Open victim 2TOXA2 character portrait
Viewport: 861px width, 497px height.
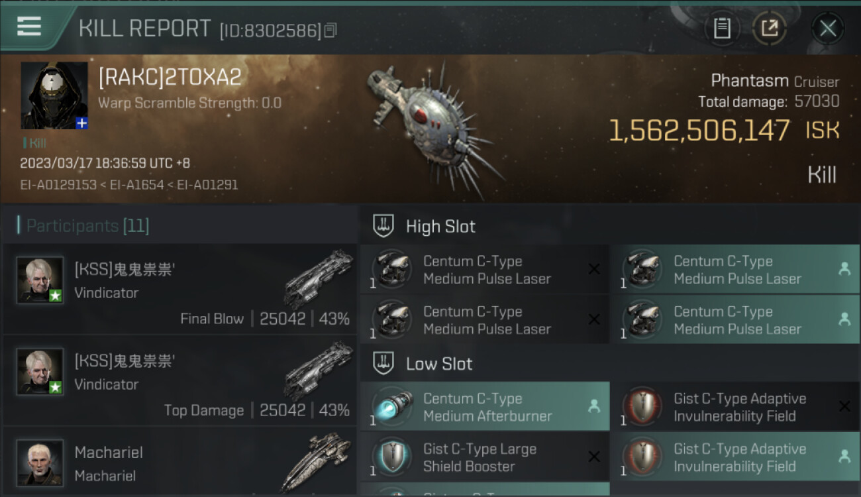point(54,95)
